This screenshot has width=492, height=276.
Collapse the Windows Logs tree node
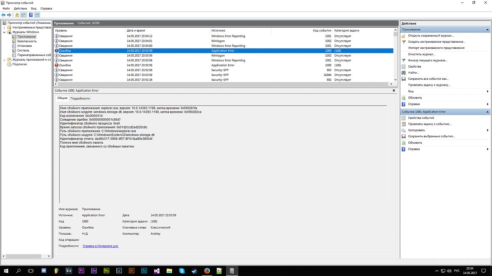pos(4,32)
